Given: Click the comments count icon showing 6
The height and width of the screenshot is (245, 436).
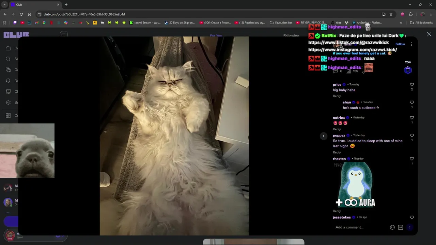Looking at the screenshot, I should coord(336,71).
